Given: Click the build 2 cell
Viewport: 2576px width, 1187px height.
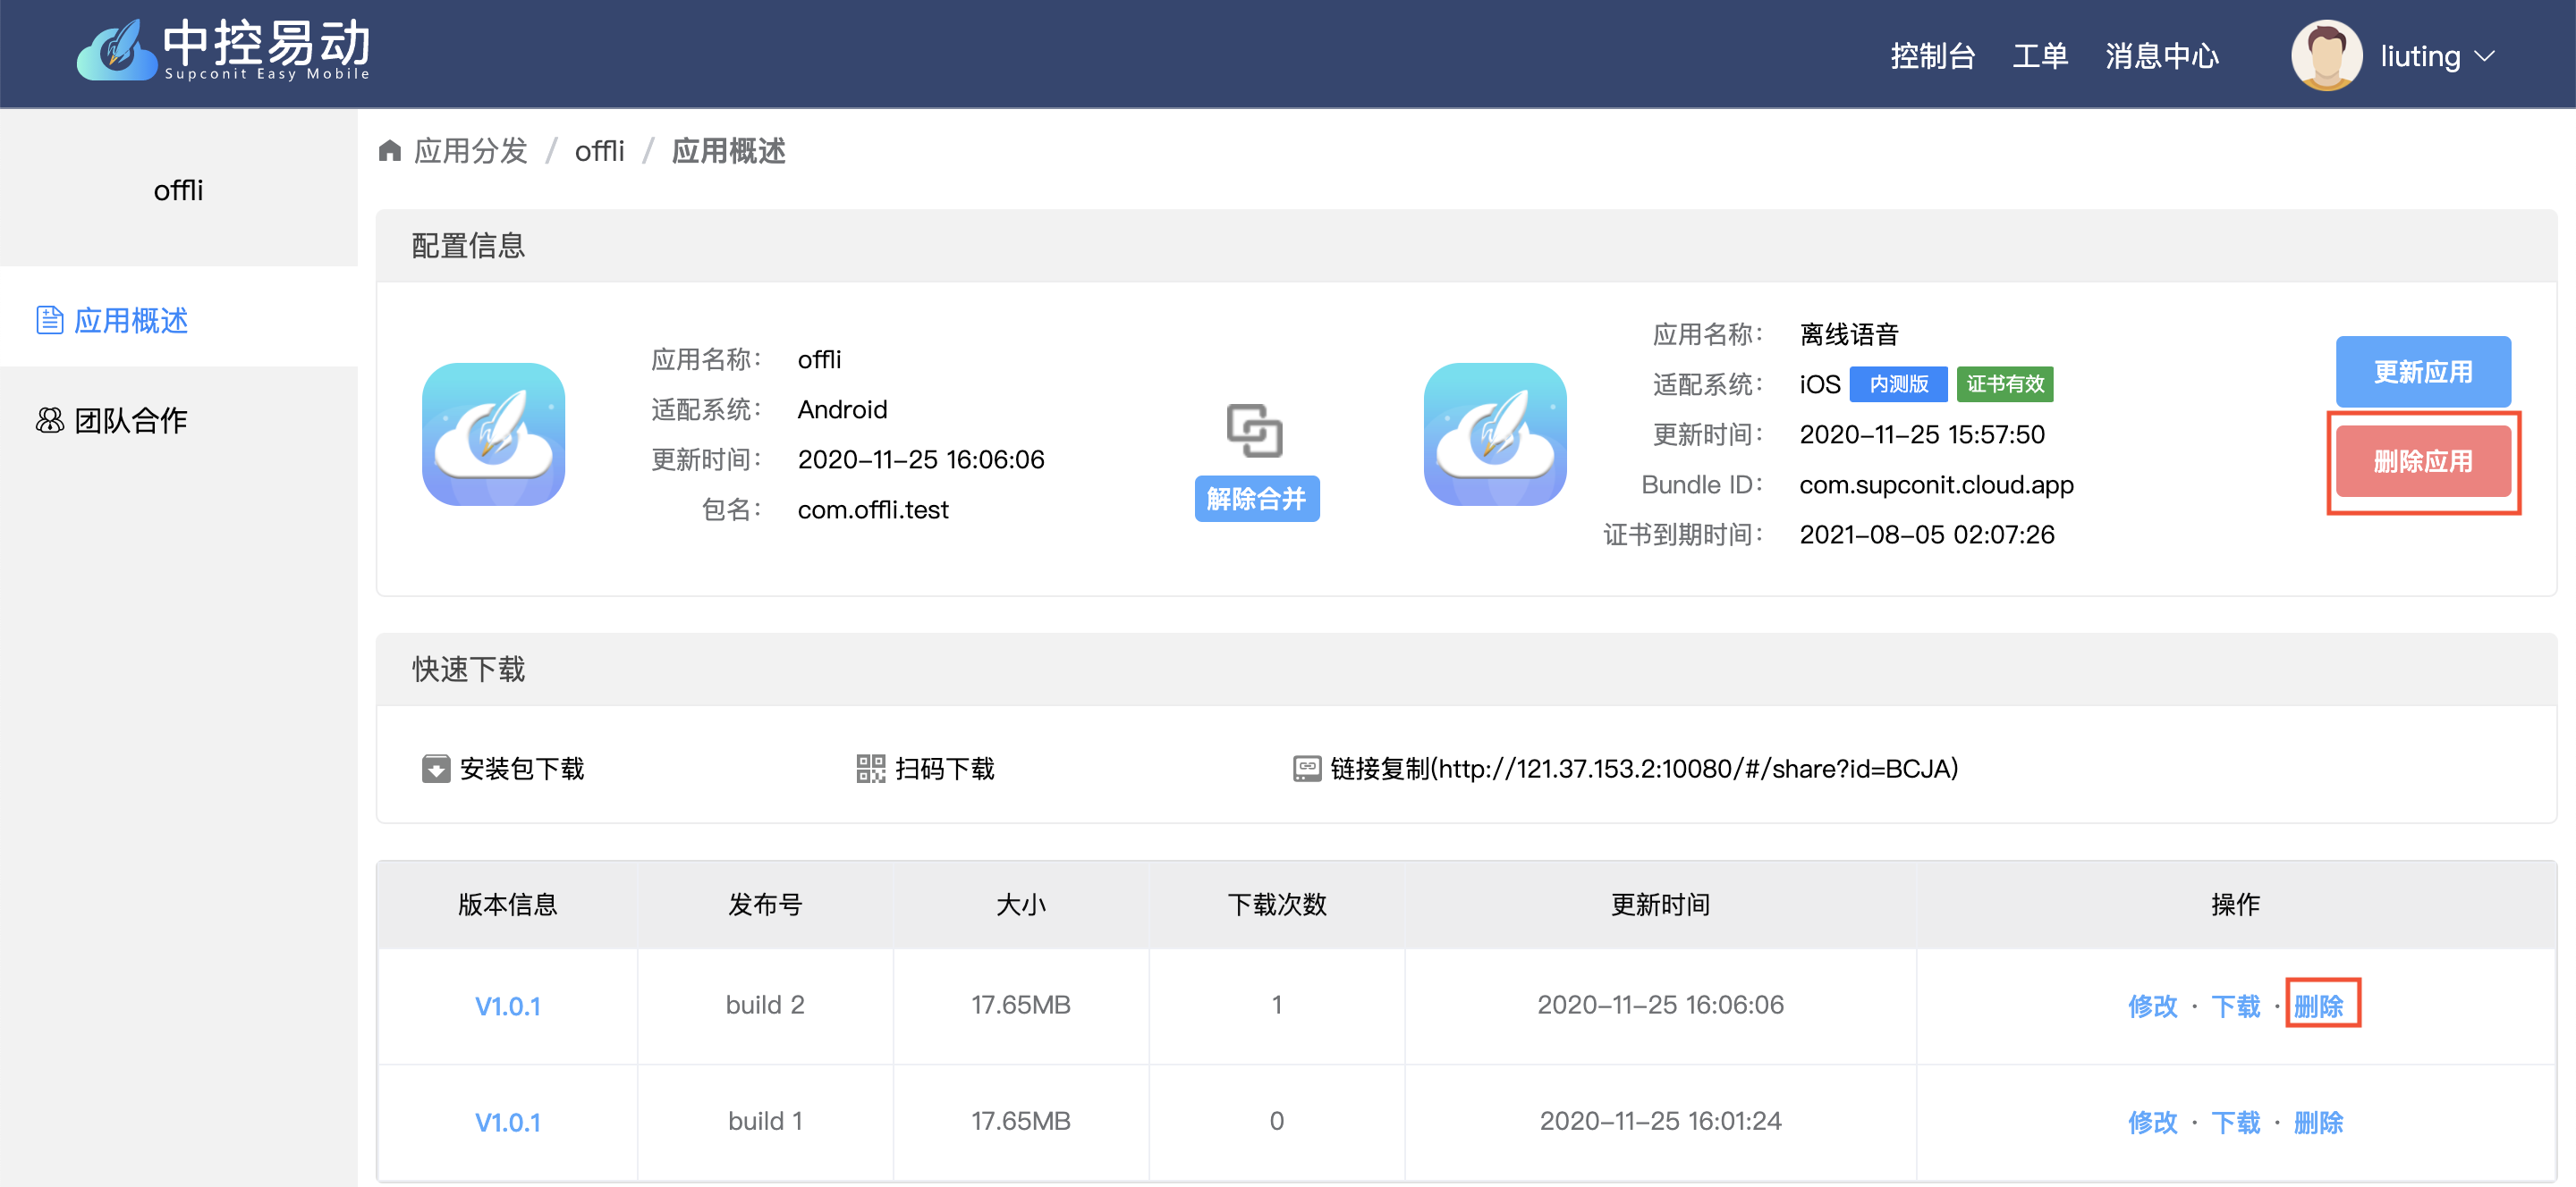Looking at the screenshot, I should click(x=765, y=1006).
